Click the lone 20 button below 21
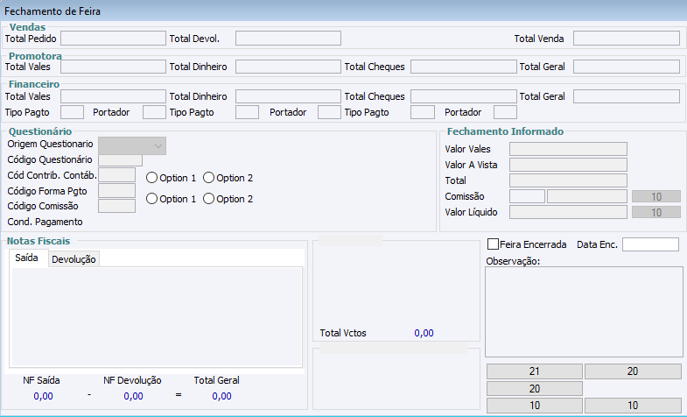 (x=535, y=389)
